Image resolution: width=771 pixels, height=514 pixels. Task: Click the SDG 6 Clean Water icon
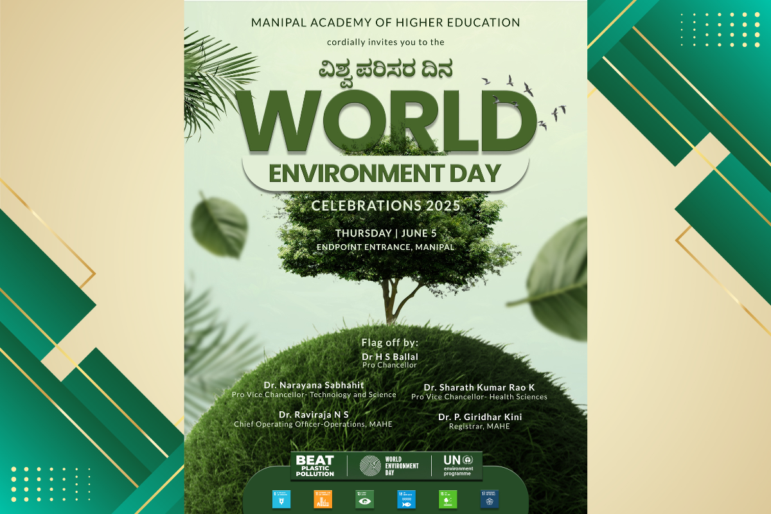(281, 499)
